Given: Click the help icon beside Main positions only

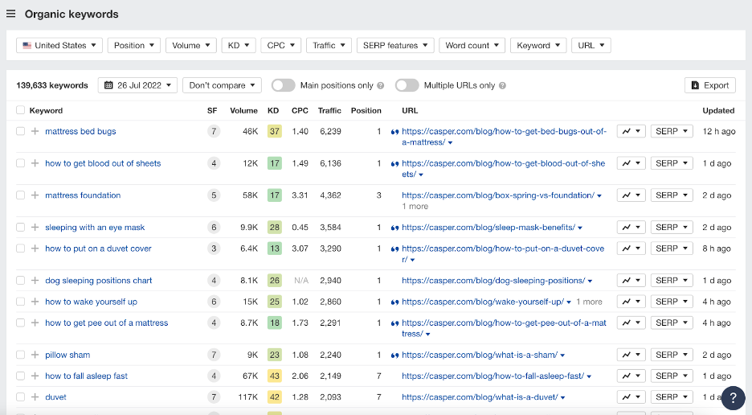Looking at the screenshot, I should [381, 85].
